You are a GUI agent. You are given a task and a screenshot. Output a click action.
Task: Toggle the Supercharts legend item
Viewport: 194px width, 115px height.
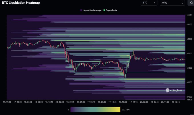click(x=110, y=10)
